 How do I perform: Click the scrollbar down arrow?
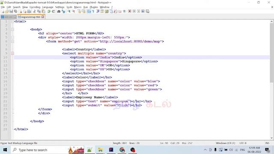[271, 138]
